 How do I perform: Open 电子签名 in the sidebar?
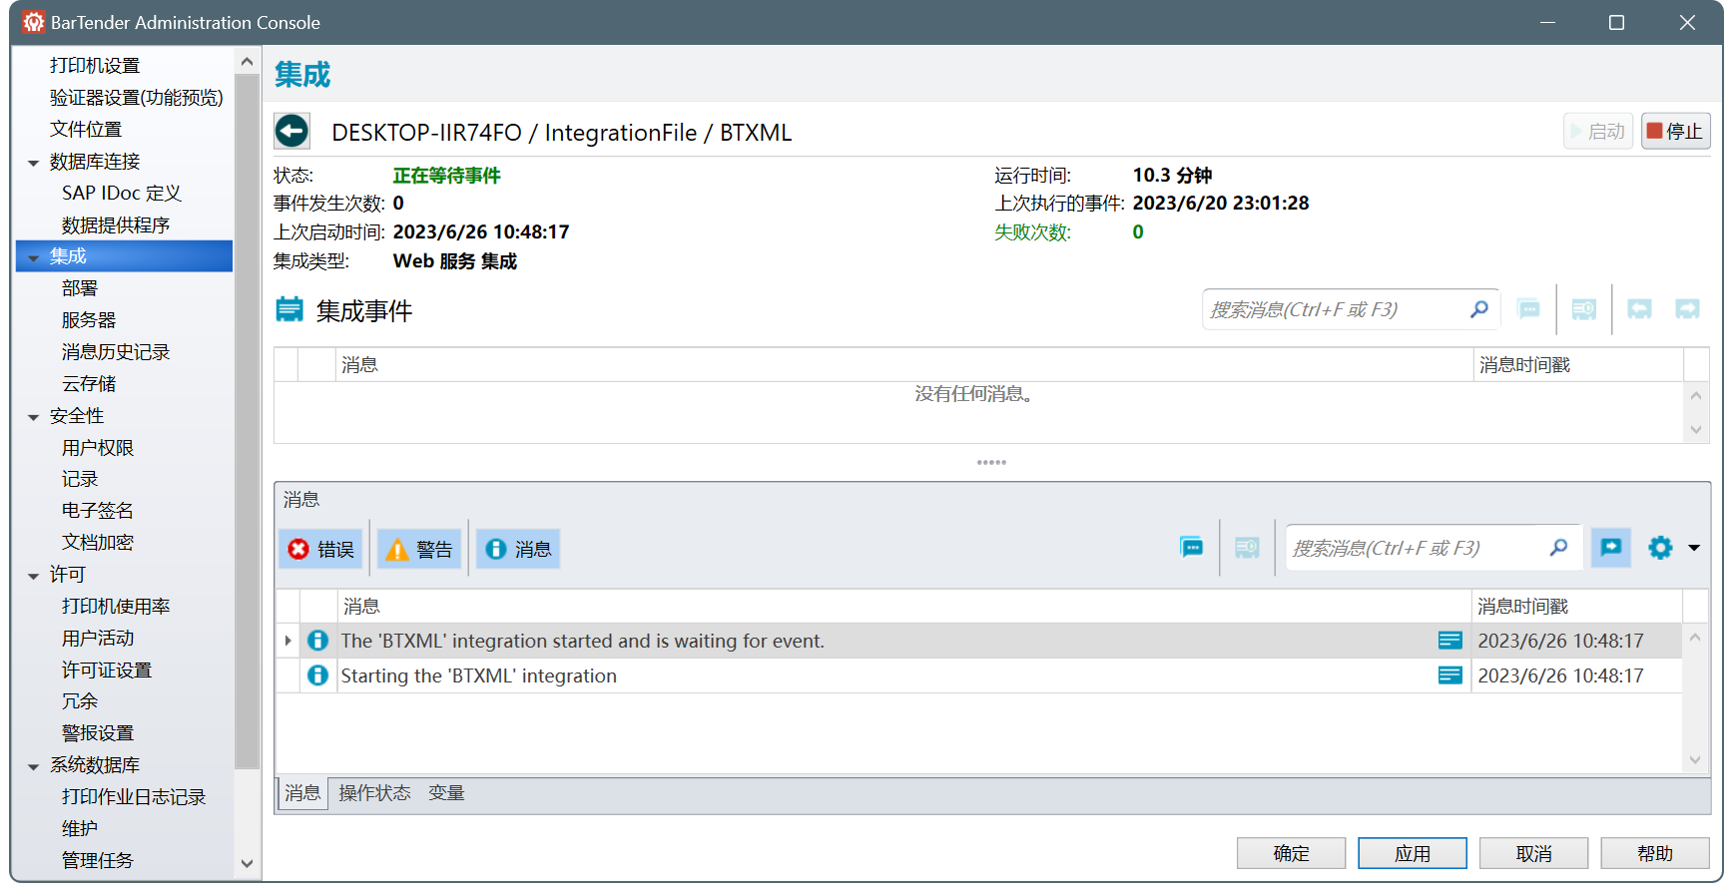[x=98, y=511]
